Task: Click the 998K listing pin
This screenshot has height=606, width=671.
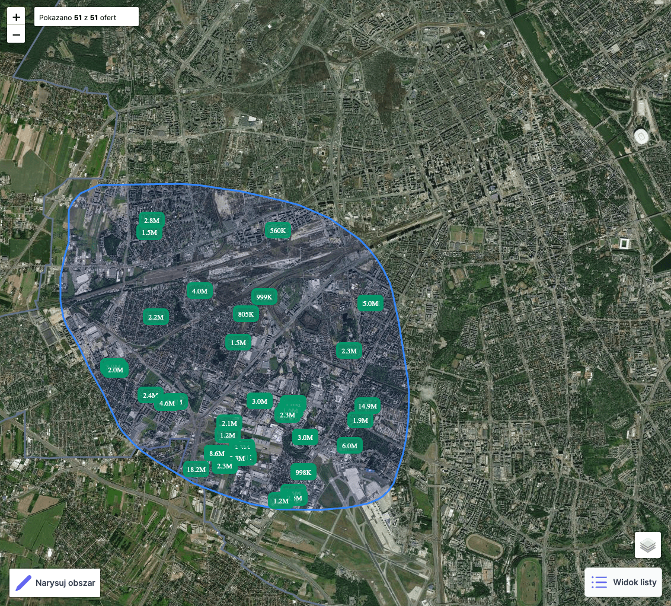Action: click(303, 472)
